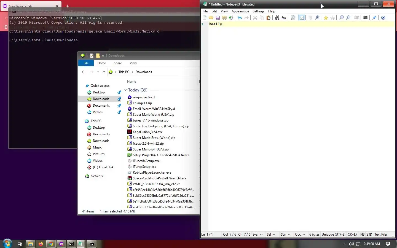Save the file with purple floppy icon
The height and width of the screenshot is (248, 397).
pos(218,18)
